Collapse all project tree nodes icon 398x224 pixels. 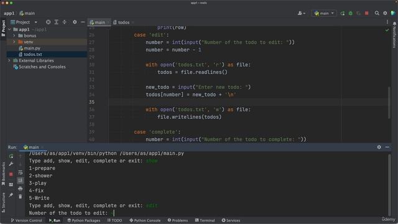[65, 22]
